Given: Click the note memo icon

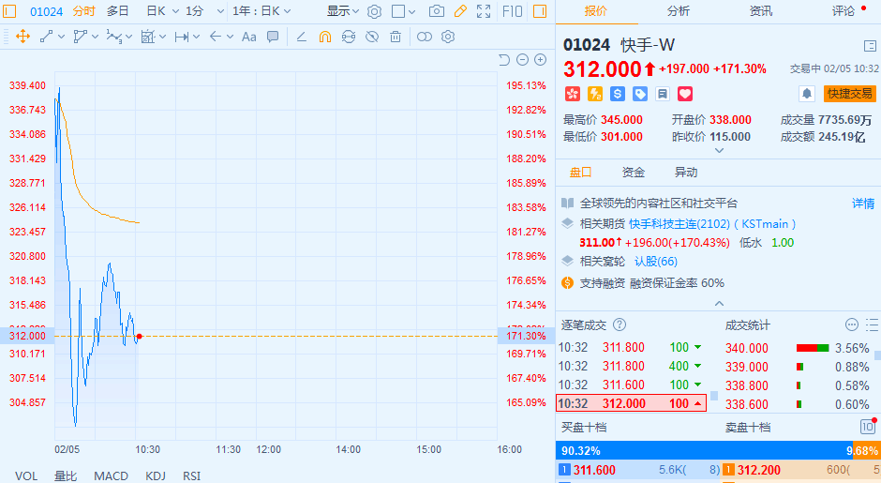Looking at the screenshot, I should 663,94.
